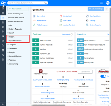
Task: Click Edit Home Page button
Action: [96, 9]
